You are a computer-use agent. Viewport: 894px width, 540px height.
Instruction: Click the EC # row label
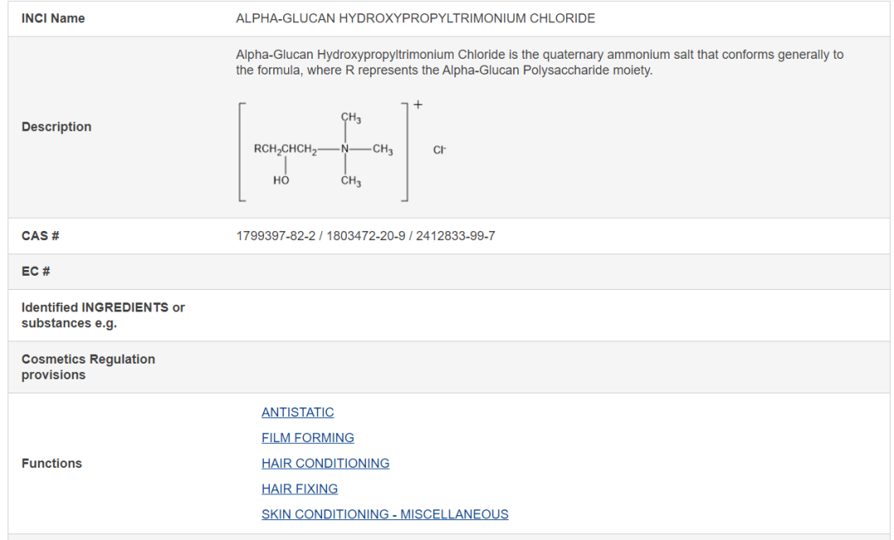[x=36, y=272]
